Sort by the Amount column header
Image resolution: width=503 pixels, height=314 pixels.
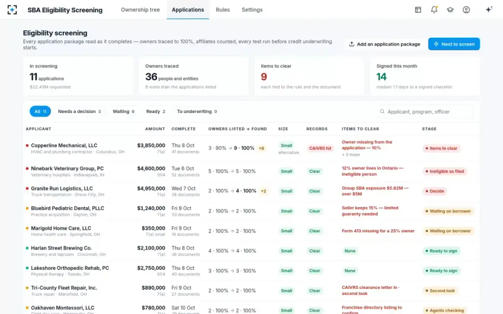(155, 129)
